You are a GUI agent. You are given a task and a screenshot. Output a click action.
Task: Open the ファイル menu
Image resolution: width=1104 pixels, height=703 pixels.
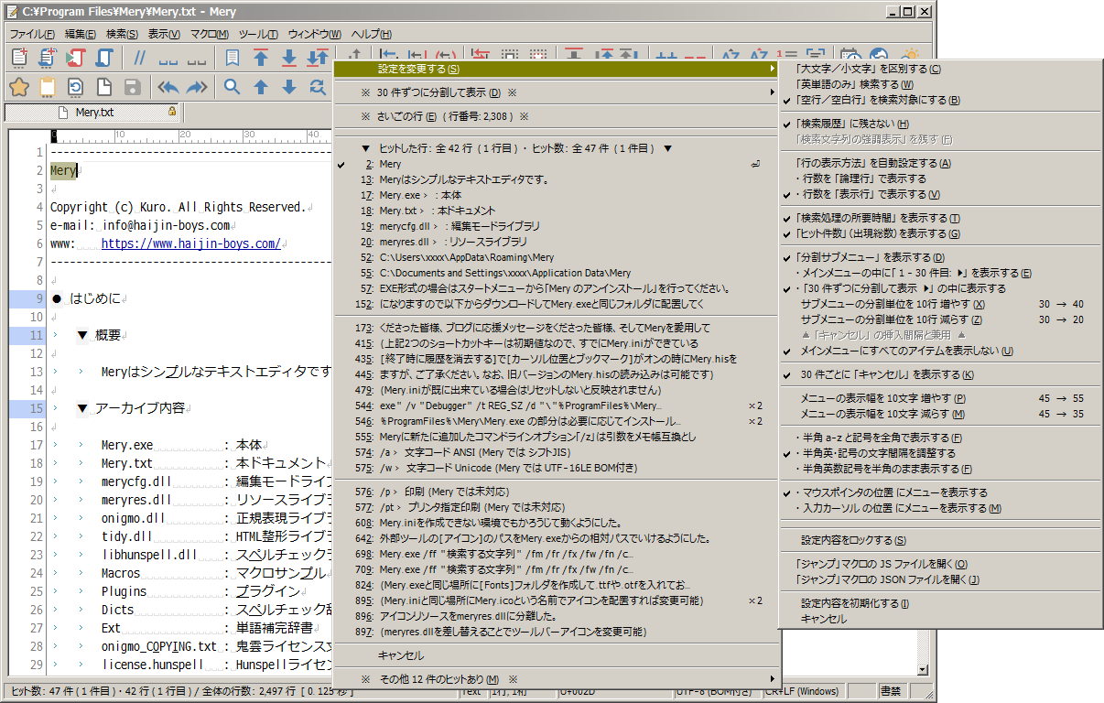(x=32, y=34)
